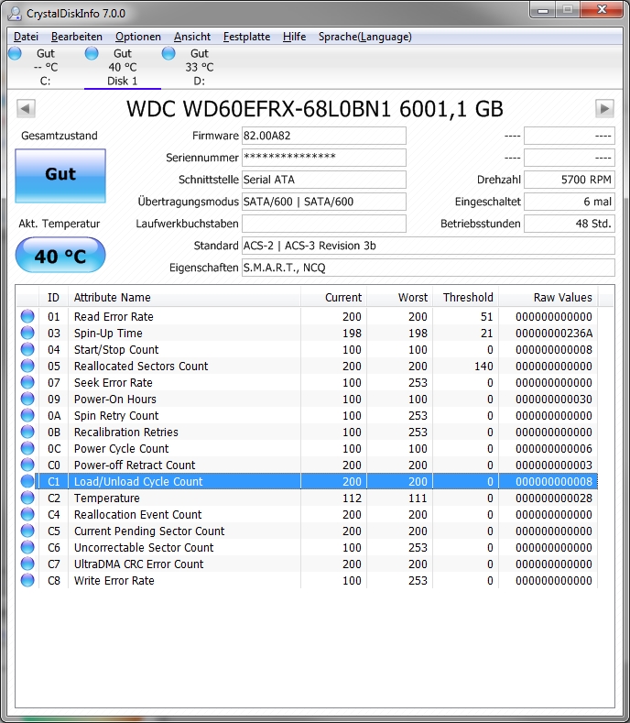Click status orb for Write Error Rate
630x723 pixels.
(27, 581)
